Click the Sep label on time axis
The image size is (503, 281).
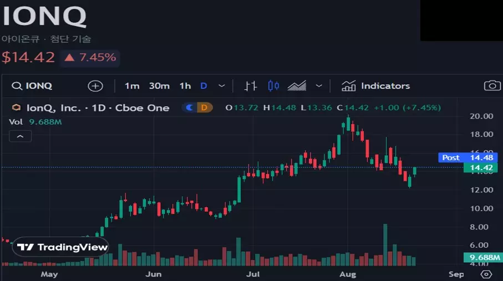(x=456, y=274)
